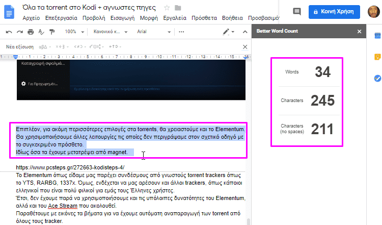Open the editing mode pencil

pos(228,32)
